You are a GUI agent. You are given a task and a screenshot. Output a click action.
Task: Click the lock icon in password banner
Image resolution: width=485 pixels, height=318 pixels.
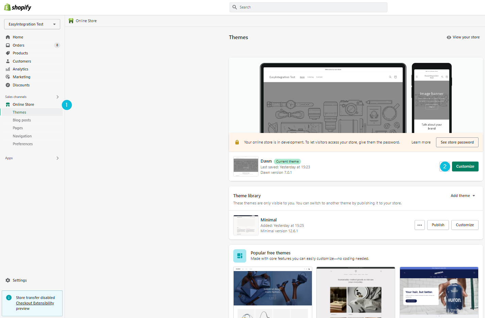click(x=237, y=143)
